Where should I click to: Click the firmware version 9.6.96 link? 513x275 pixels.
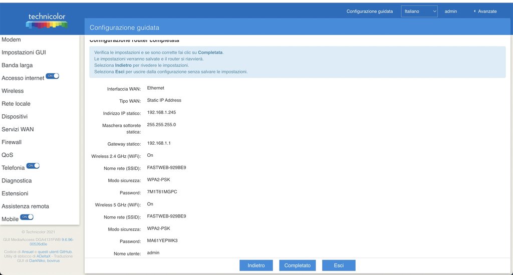coord(67,240)
